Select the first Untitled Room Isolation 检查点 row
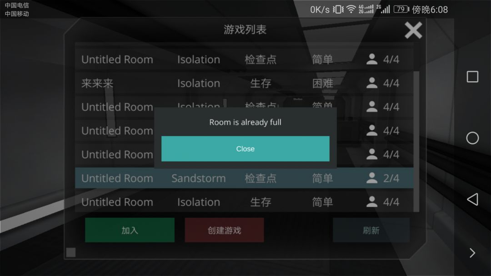 point(244,59)
